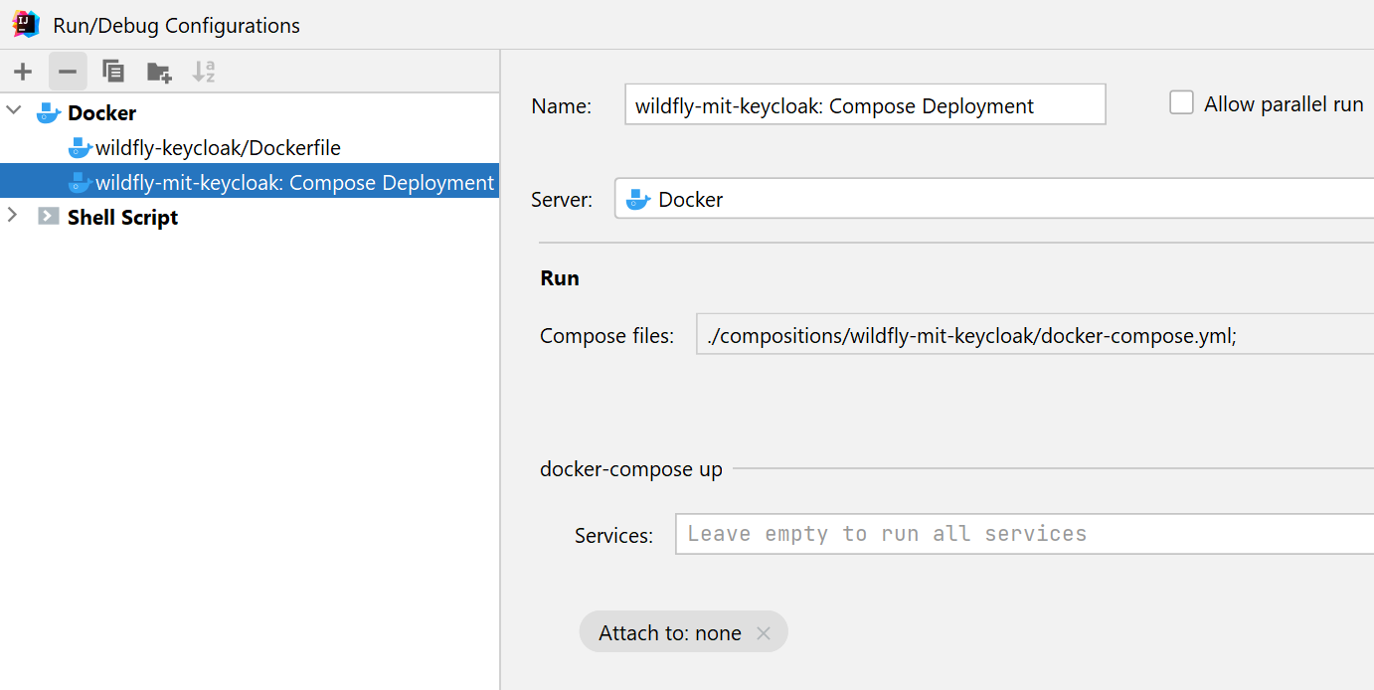Click the IntelliJ IDEA logo in title bar

click(26, 25)
